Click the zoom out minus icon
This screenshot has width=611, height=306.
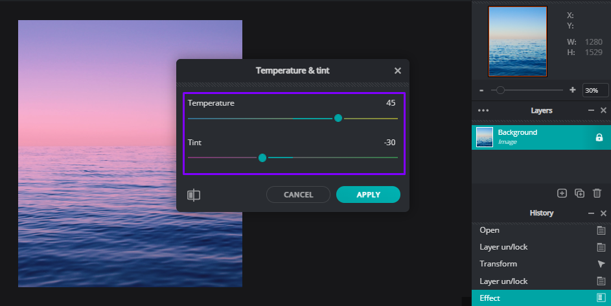click(x=481, y=90)
